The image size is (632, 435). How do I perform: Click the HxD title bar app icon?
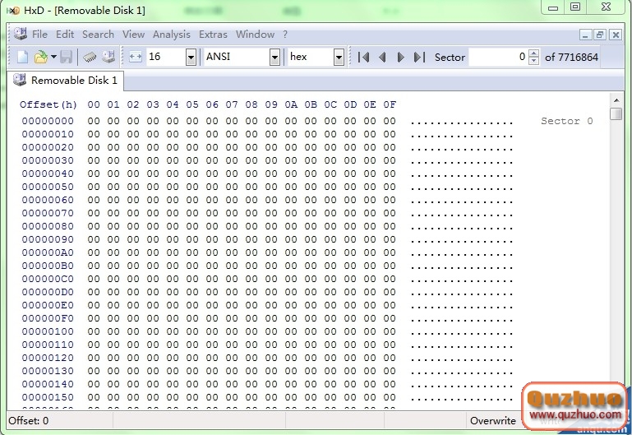[15, 11]
